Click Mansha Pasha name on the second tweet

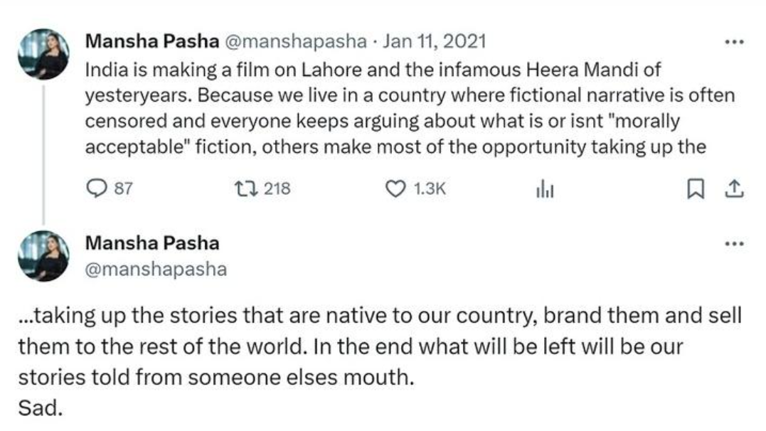[x=152, y=243]
